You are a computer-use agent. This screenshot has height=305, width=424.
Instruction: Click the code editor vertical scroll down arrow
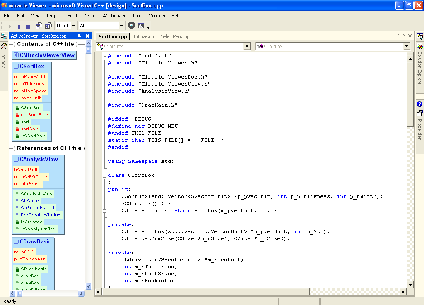coord(410,285)
